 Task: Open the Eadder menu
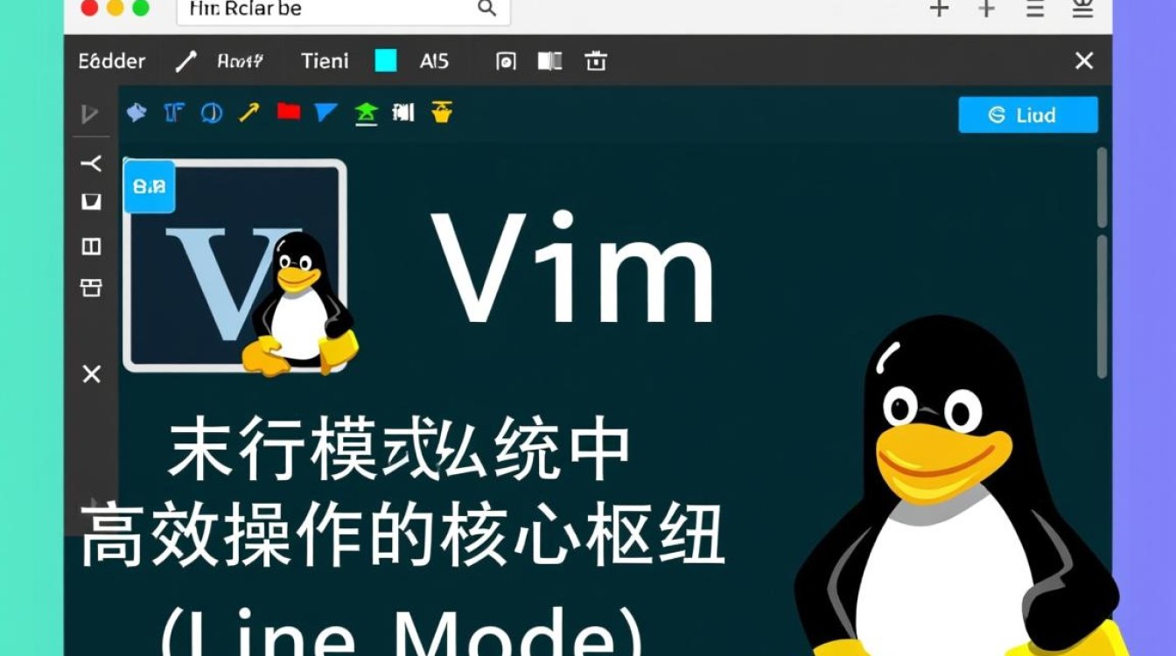tap(109, 61)
